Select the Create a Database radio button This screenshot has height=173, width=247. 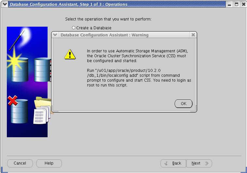[x=74, y=28]
